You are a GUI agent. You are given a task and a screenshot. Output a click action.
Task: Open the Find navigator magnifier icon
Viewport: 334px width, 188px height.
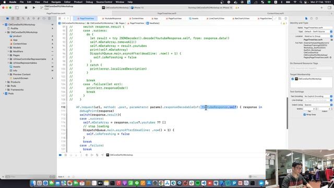(23, 19)
